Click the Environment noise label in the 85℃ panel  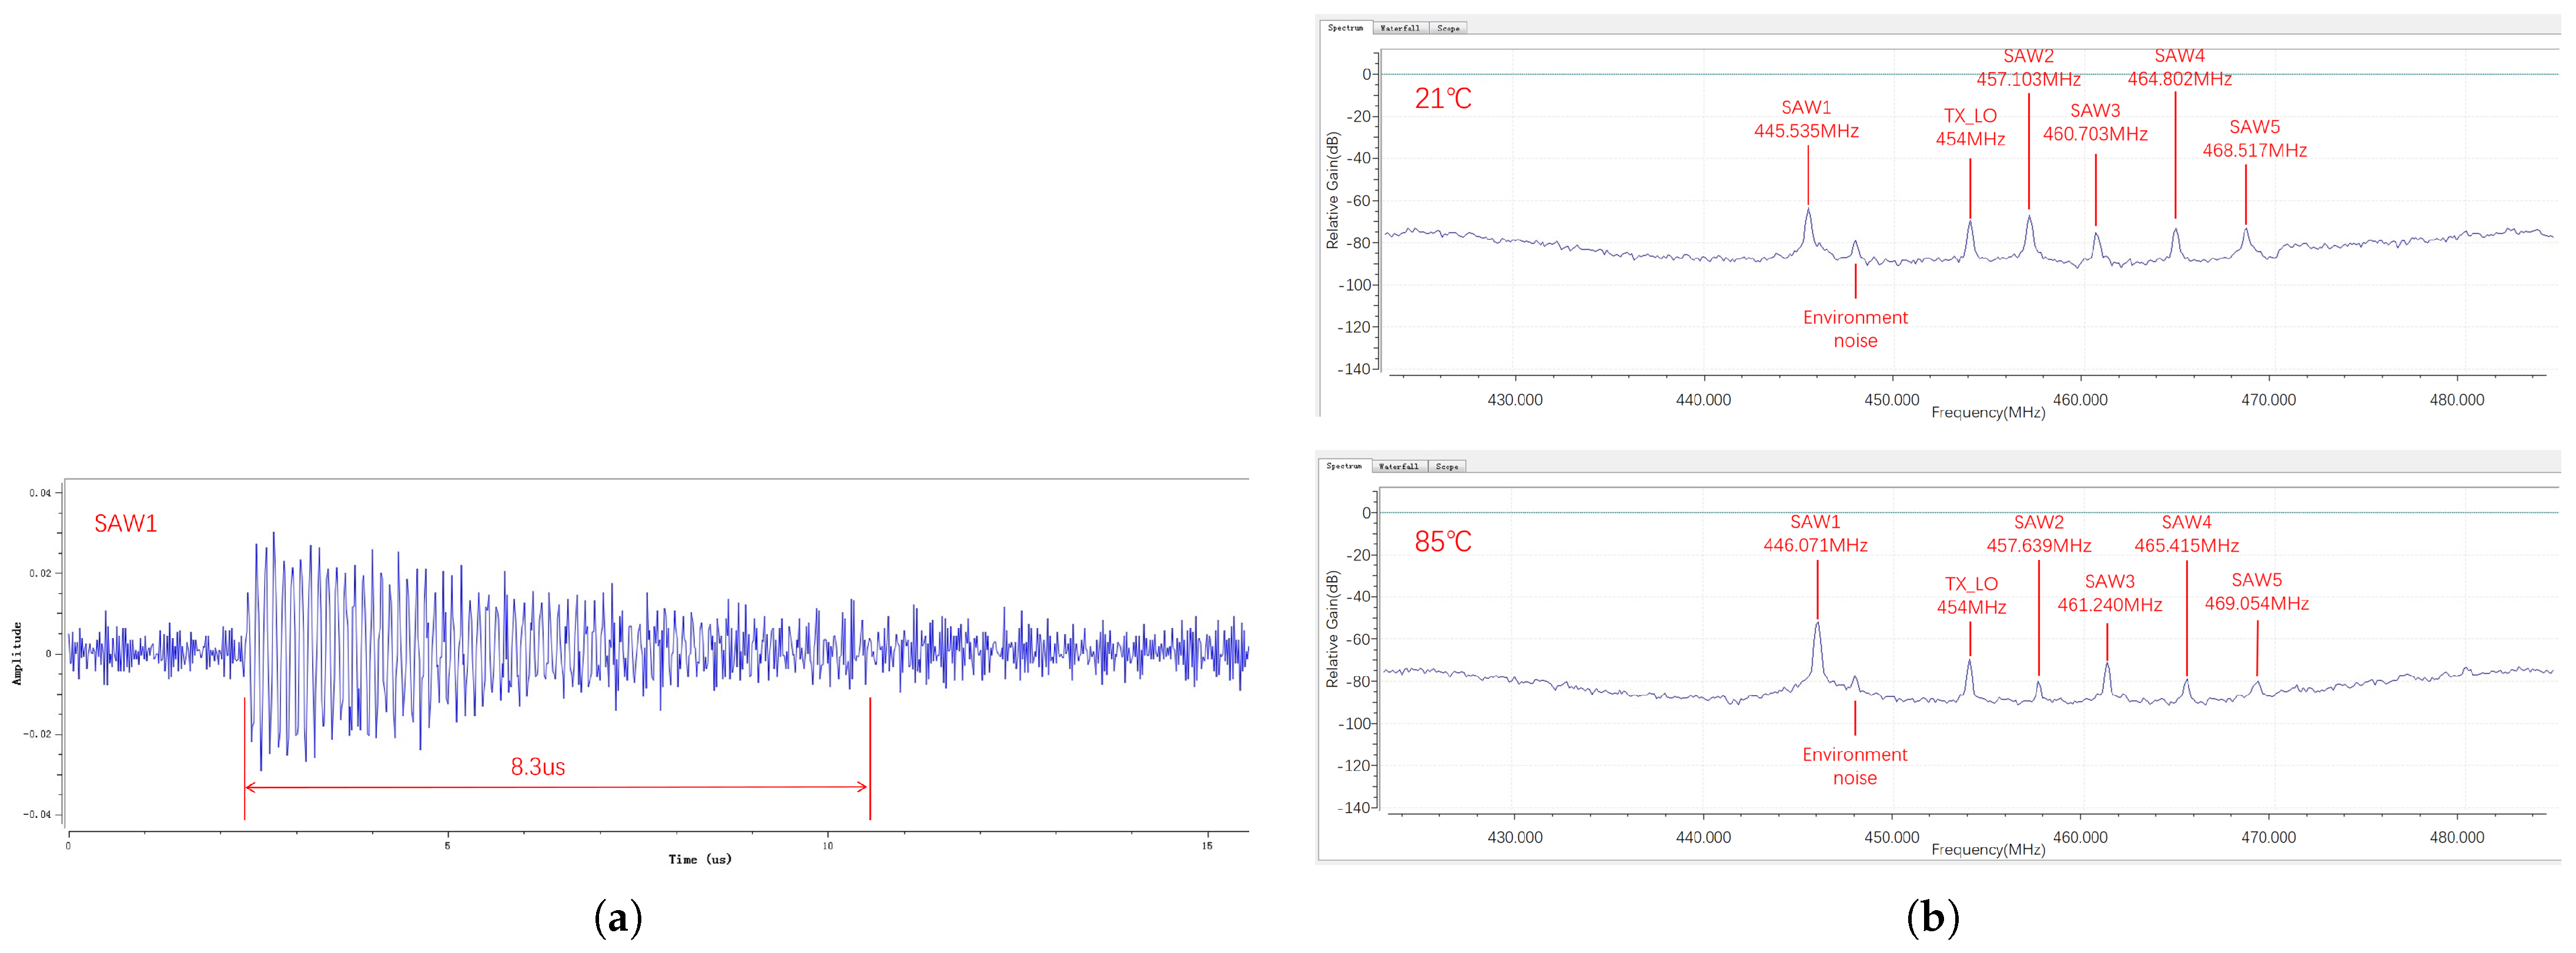pyautogui.click(x=1854, y=766)
